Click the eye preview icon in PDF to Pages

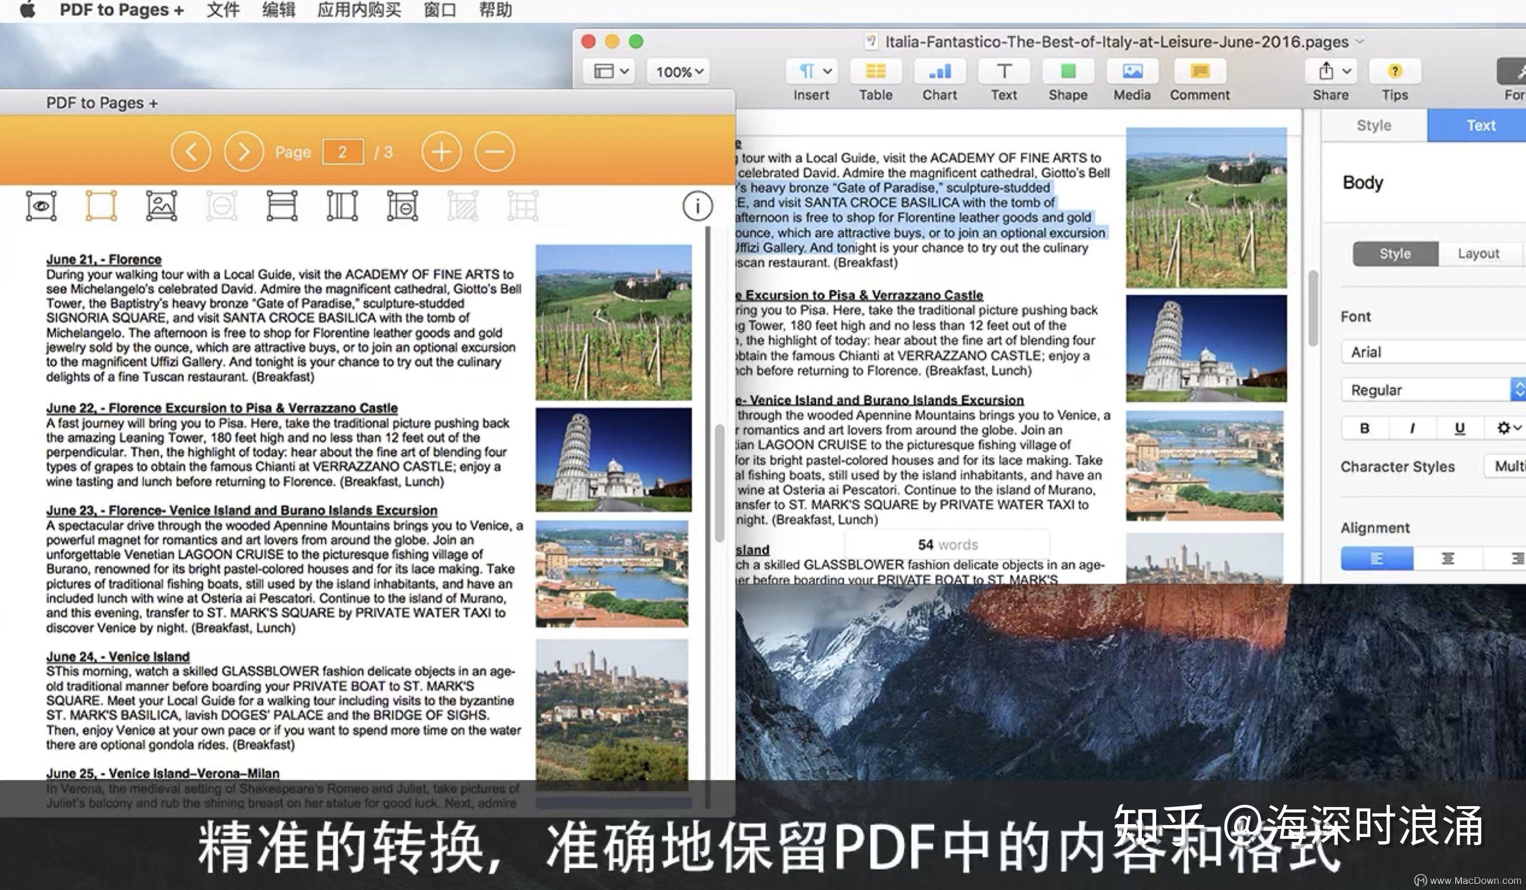point(41,205)
